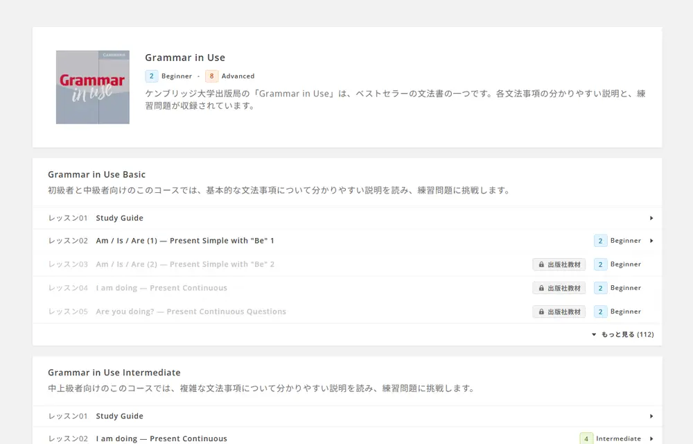Expand the Basic course Study Guide arrow
The width and height of the screenshot is (693, 444).
[x=651, y=218]
